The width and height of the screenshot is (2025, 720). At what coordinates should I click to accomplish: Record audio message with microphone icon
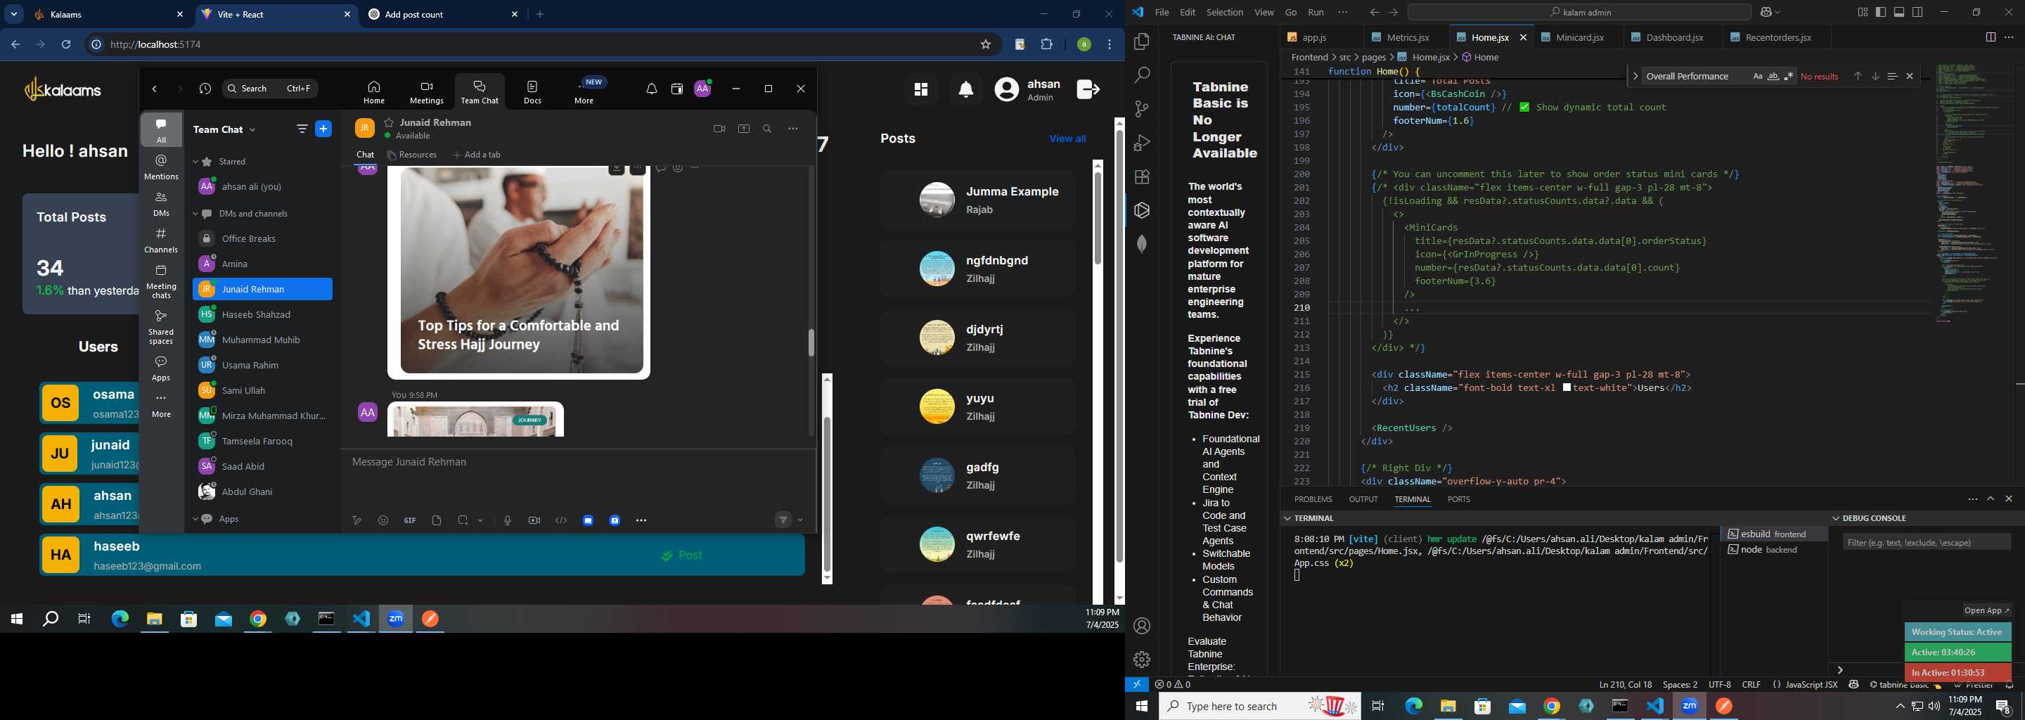(x=507, y=520)
